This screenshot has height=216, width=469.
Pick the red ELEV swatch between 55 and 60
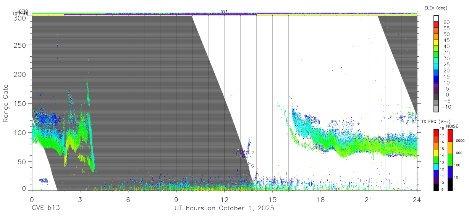click(x=436, y=24)
